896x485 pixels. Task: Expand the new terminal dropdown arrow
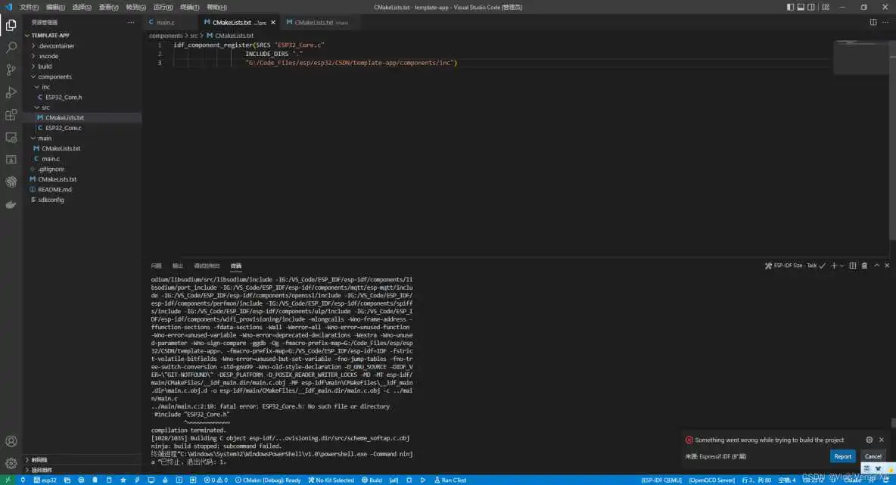[x=842, y=265]
